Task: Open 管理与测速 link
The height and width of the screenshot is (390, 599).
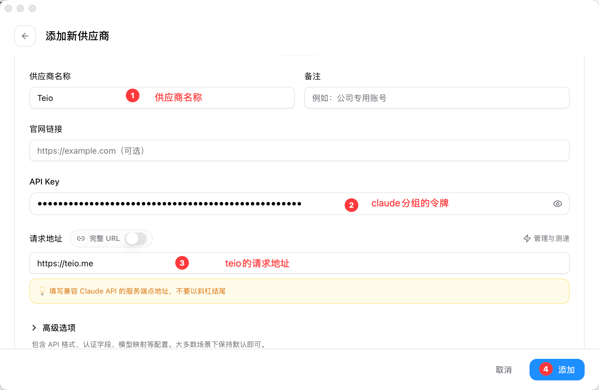Action: tap(546, 238)
